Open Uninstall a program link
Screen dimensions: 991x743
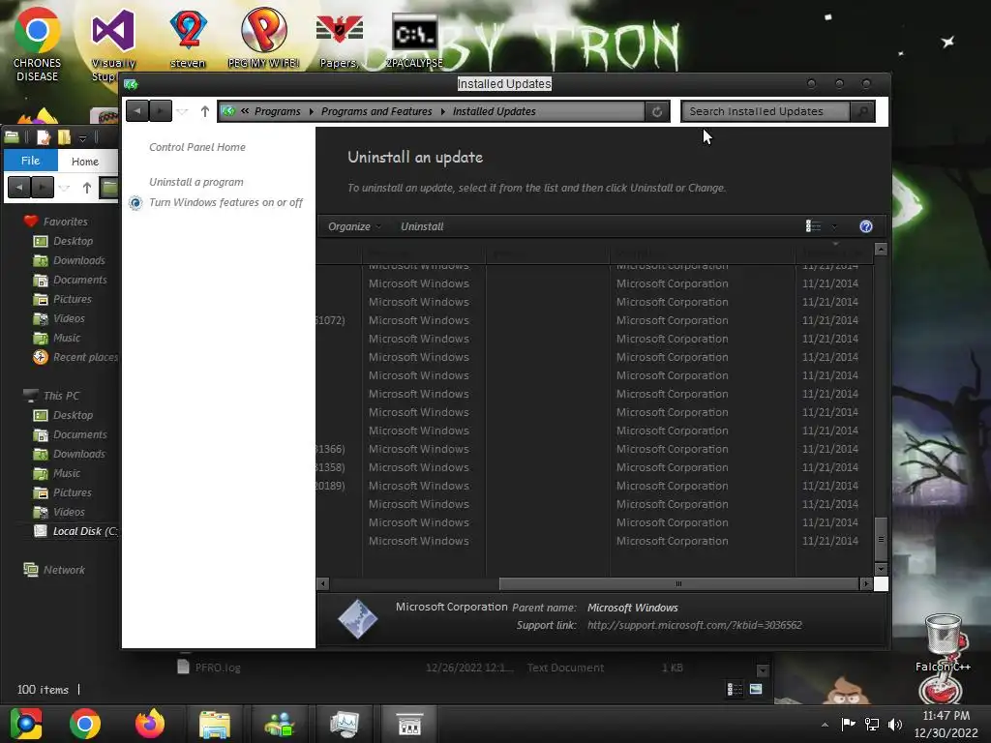pos(195,182)
